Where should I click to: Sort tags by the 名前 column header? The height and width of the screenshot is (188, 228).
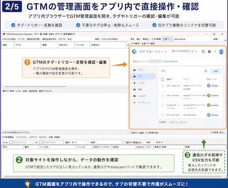pyautogui.click(x=170, y=79)
